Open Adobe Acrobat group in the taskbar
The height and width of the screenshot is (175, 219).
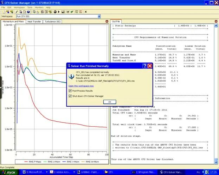[62, 172]
